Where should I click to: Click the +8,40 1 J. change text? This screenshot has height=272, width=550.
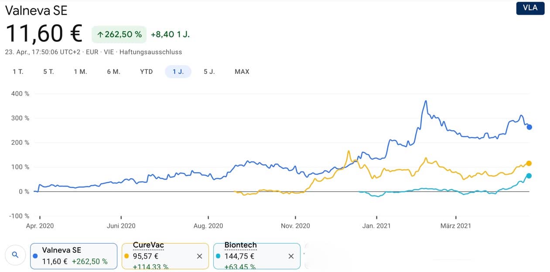pyautogui.click(x=170, y=34)
